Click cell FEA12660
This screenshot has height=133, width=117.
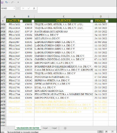14,56
